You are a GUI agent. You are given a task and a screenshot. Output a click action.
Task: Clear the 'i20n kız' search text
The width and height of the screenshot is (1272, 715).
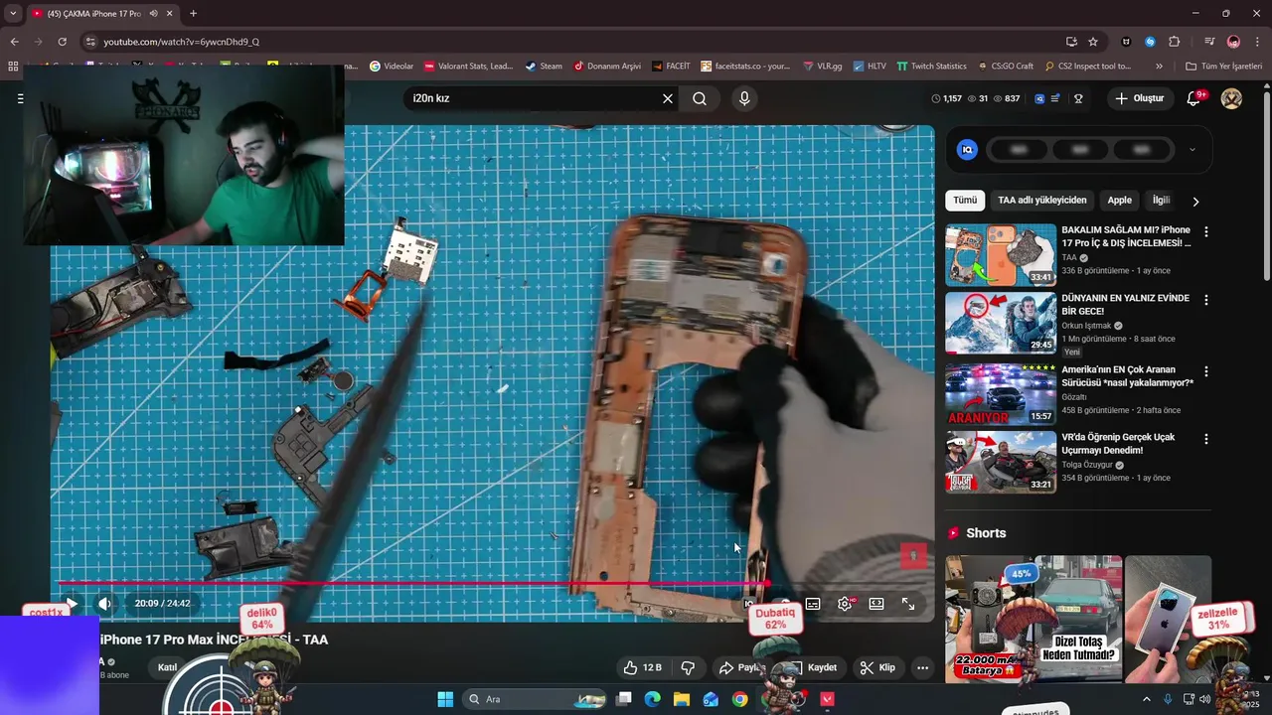click(x=668, y=98)
